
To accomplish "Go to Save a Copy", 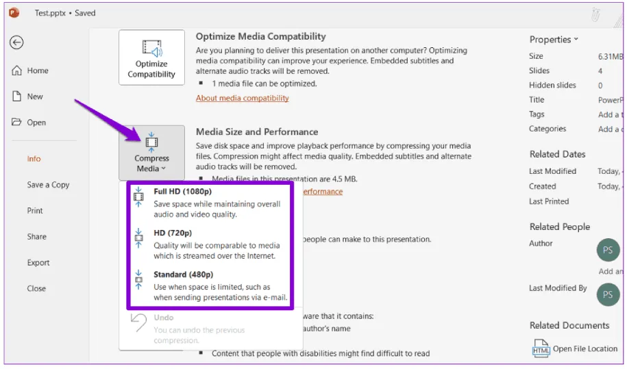I will point(48,185).
